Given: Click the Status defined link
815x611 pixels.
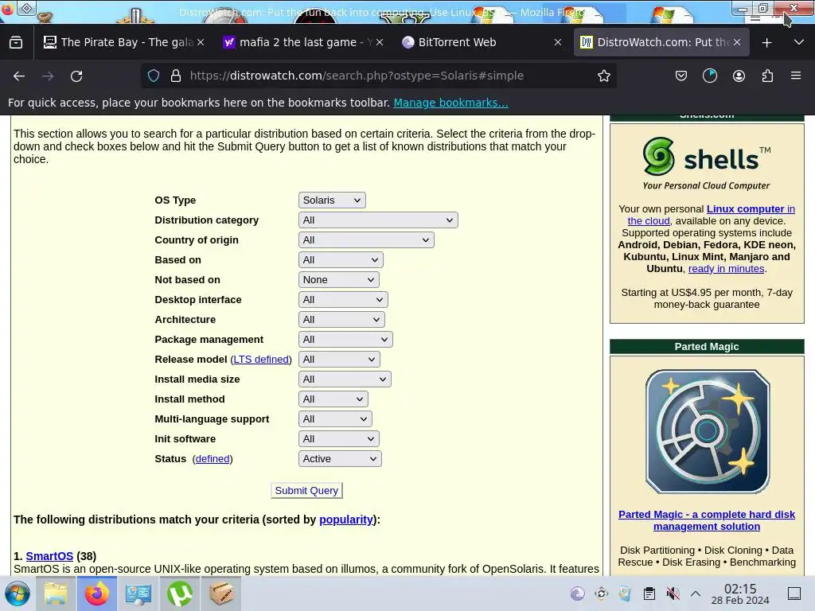Looking at the screenshot, I should (212, 459).
